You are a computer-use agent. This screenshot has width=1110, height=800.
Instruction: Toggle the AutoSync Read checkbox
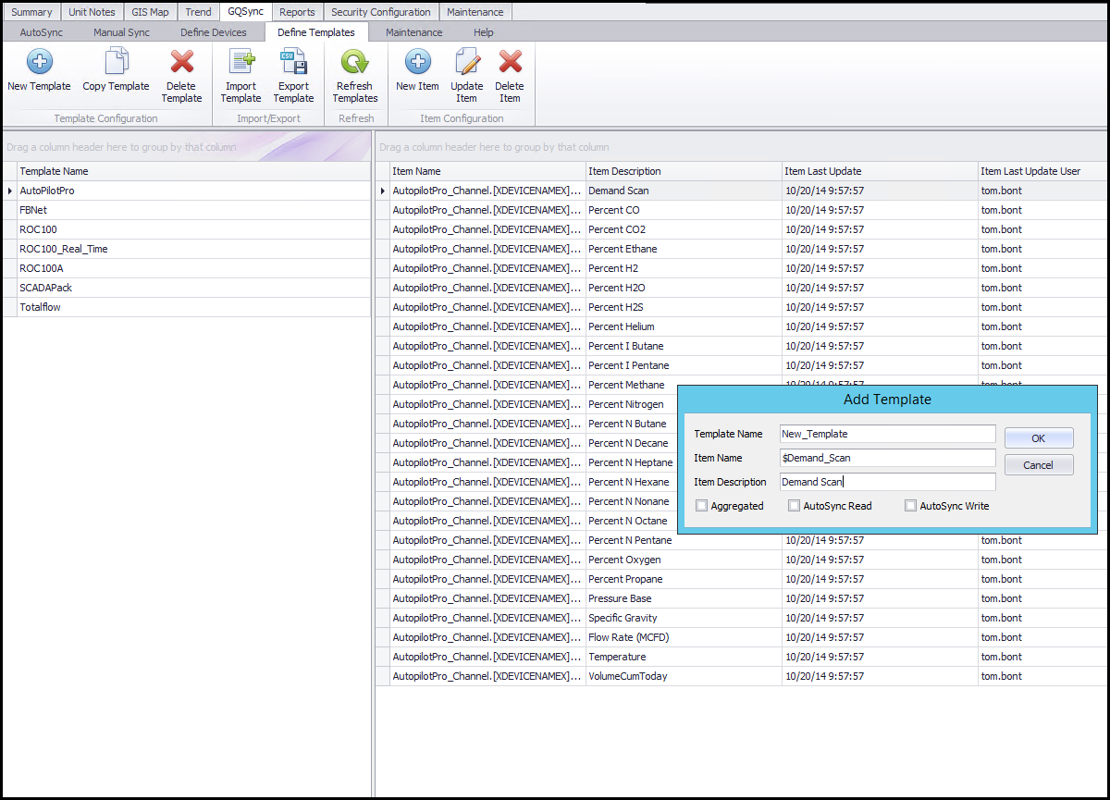tap(795, 506)
